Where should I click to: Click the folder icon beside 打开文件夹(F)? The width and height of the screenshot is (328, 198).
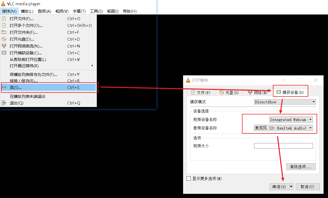tap(4, 32)
